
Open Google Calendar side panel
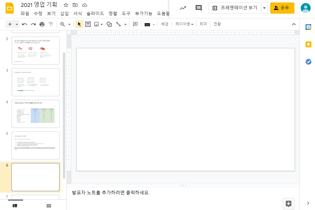point(308,27)
